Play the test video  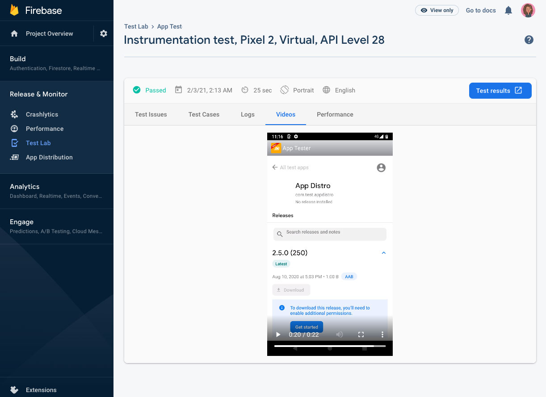(x=278, y=334)
